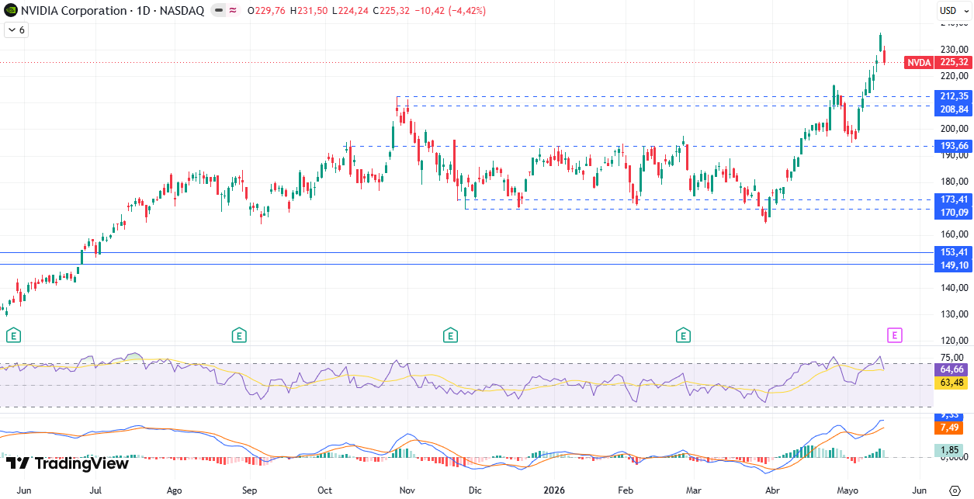
Task: Click the Jul label on time axis
Action: 96,490
